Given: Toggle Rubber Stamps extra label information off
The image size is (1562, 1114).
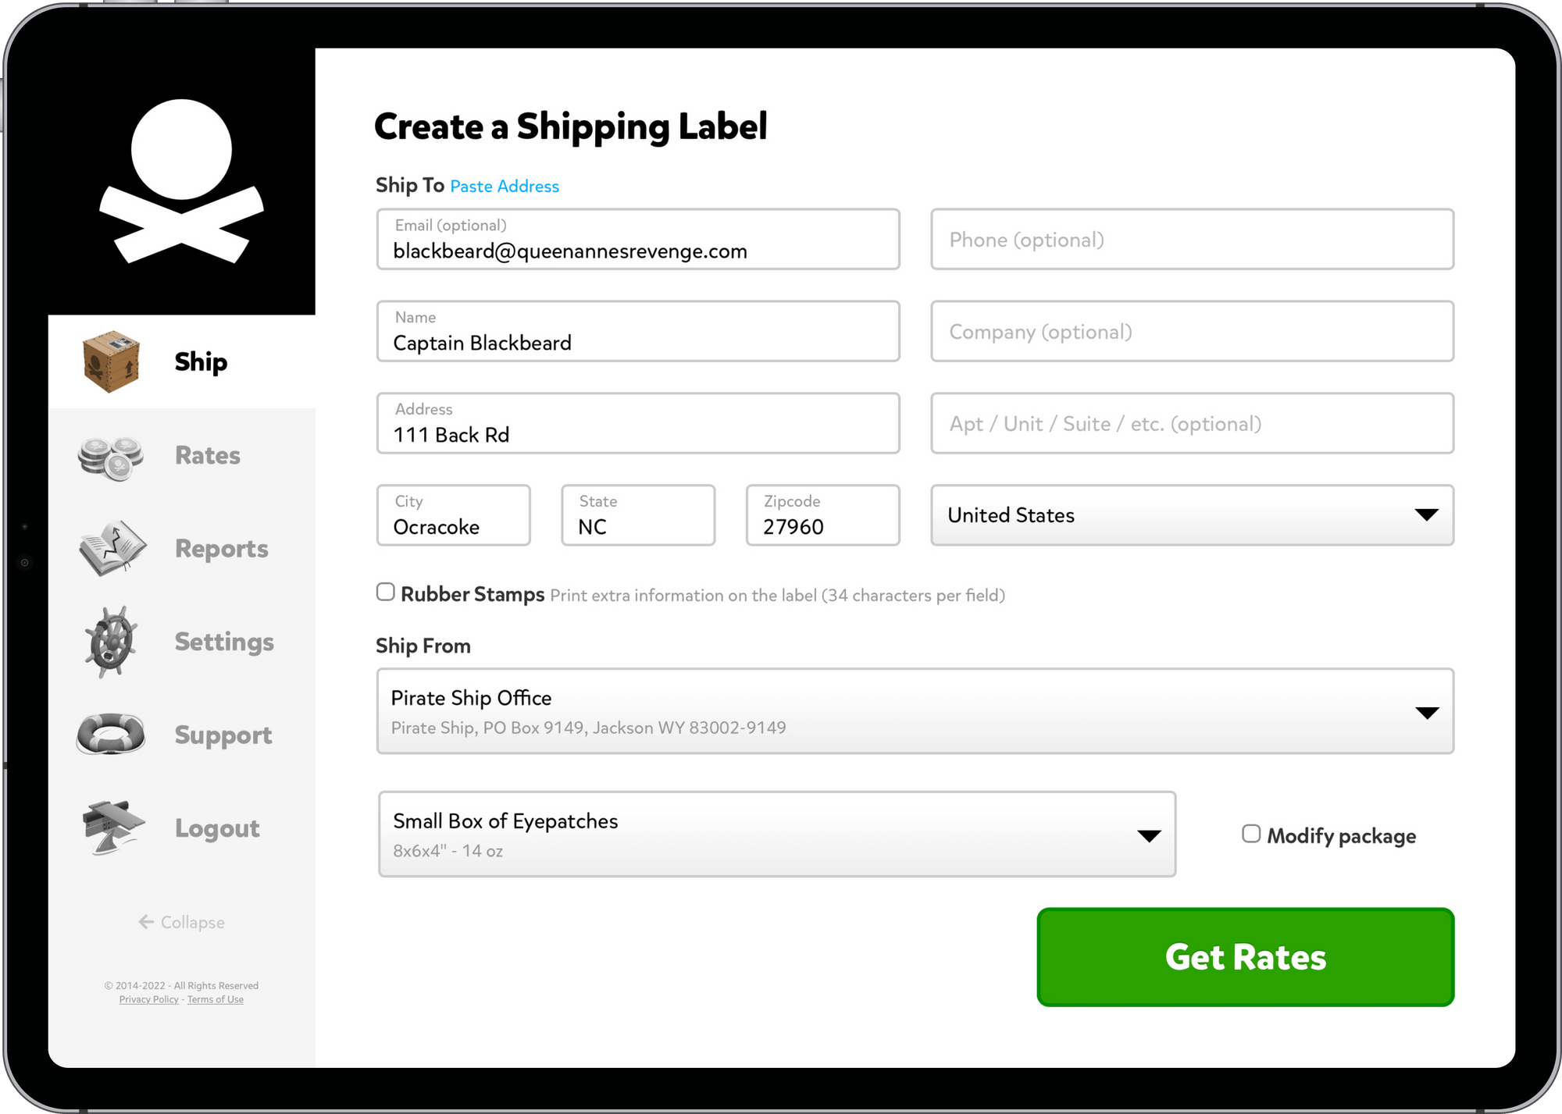Looking at the screenshot, I should click(385, 593).
